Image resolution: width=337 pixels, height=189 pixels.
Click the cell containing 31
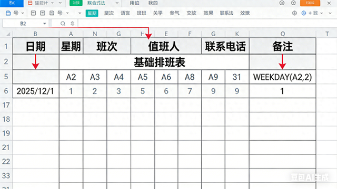point(237,77)
